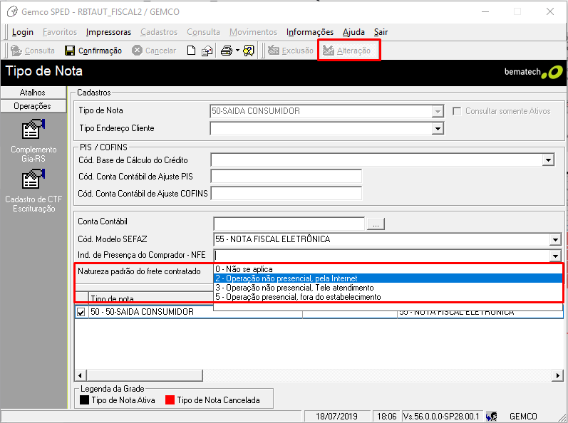The image size is (568, 423).
Task: Click the Consulta toolbar icon
Action: (16, 51)
